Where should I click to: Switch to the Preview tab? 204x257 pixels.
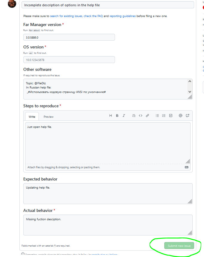48,117
